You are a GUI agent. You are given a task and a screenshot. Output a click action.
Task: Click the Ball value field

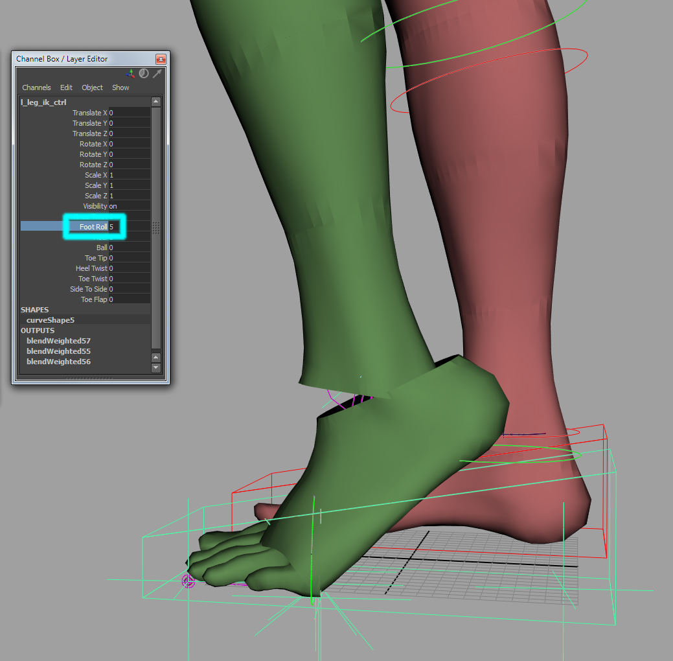coord(129,248)
